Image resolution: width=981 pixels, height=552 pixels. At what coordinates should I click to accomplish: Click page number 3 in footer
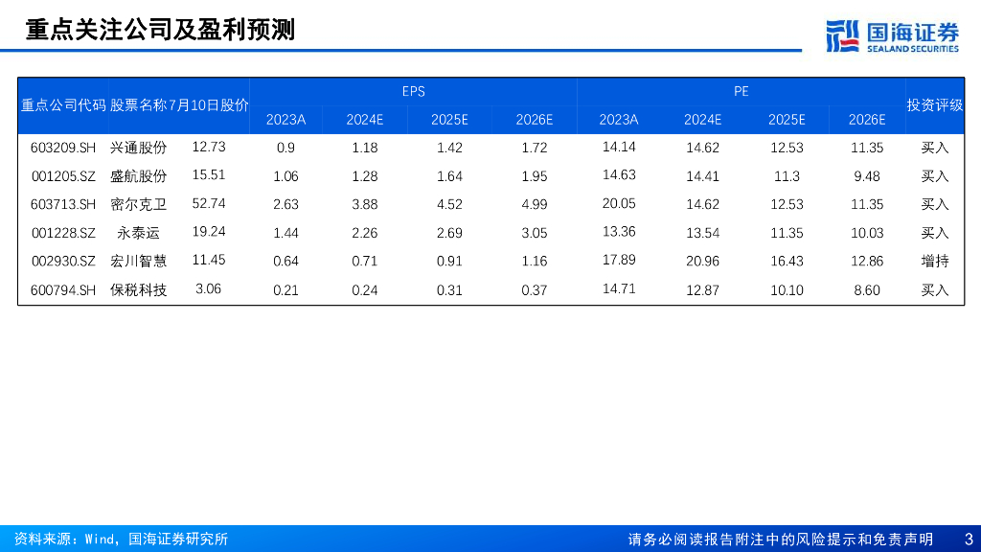969,539
